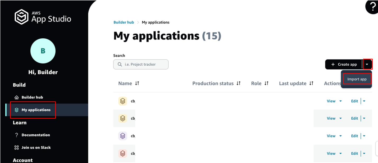
Task: Click the Learn section heading
Action: (20, 123)
